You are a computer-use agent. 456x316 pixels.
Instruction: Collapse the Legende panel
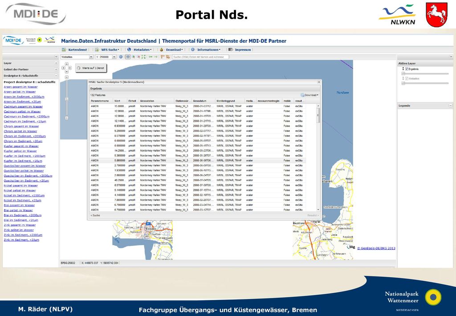point(451,106)
